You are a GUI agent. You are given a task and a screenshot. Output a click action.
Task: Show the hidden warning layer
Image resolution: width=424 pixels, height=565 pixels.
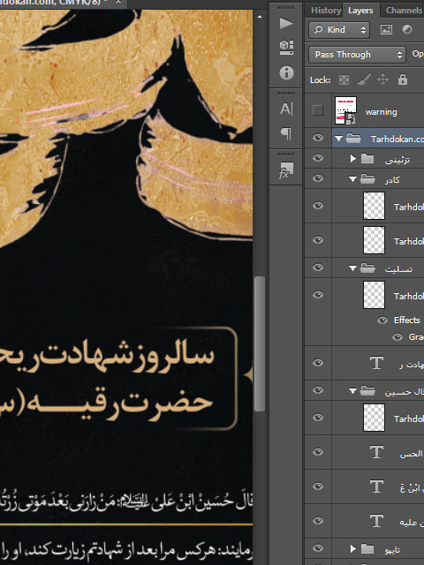pyautogui.click(x=318, y=110)
